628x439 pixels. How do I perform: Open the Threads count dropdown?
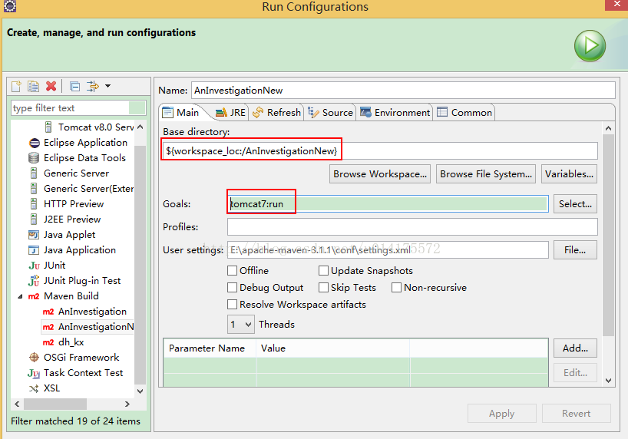[241, 324]
